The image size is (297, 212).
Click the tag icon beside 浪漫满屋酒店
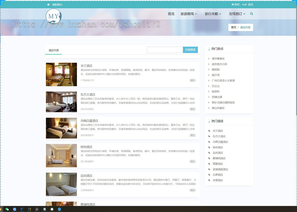[209, 169]
